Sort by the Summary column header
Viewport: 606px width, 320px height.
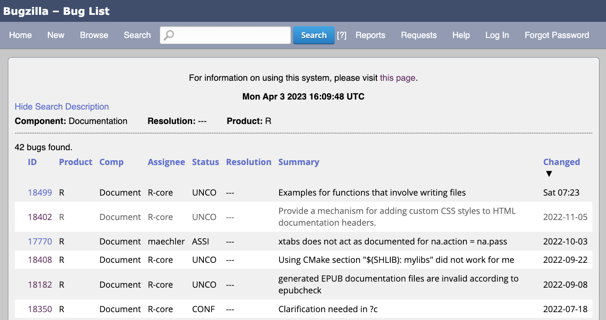click(298, 162)
